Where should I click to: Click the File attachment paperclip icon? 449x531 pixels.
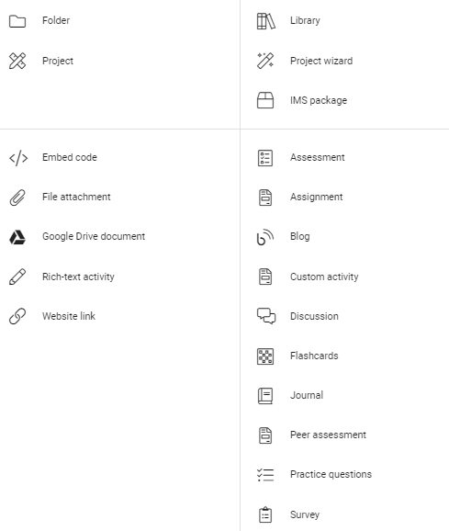(17, 198)
